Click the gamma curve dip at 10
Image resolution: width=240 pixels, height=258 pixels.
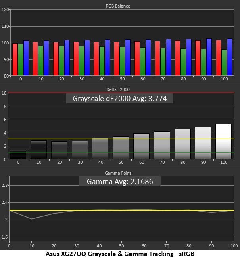point(32,219)
